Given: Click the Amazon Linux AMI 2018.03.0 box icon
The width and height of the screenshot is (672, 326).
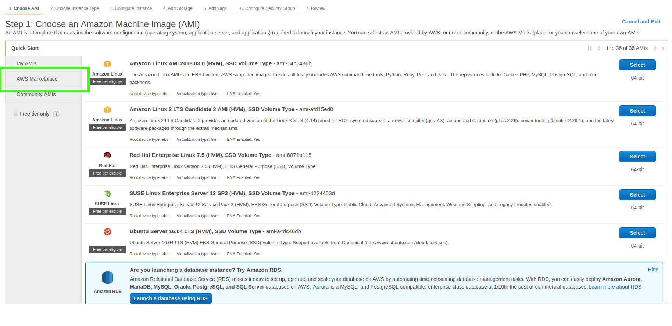Looking at the screenshot, I should point(107,64).
